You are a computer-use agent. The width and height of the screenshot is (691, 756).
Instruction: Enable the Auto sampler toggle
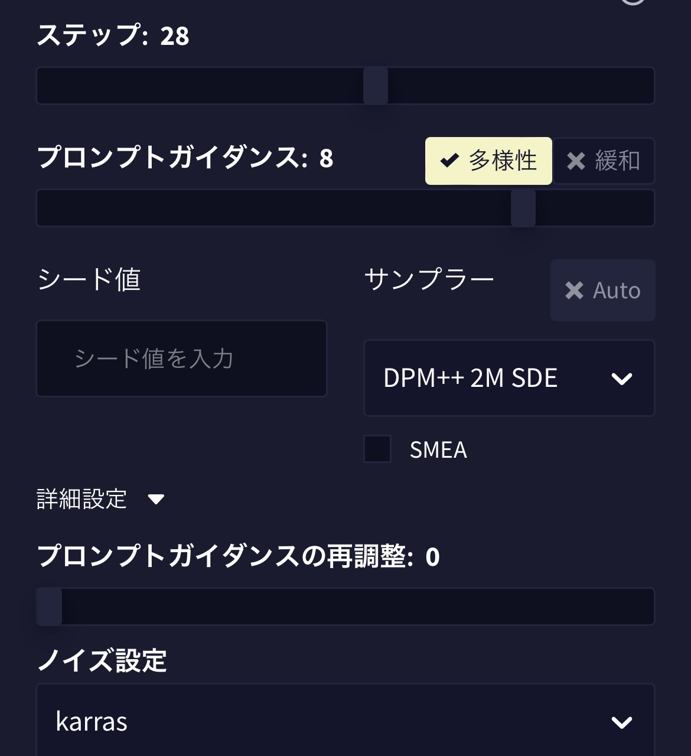tap(603, 291)
